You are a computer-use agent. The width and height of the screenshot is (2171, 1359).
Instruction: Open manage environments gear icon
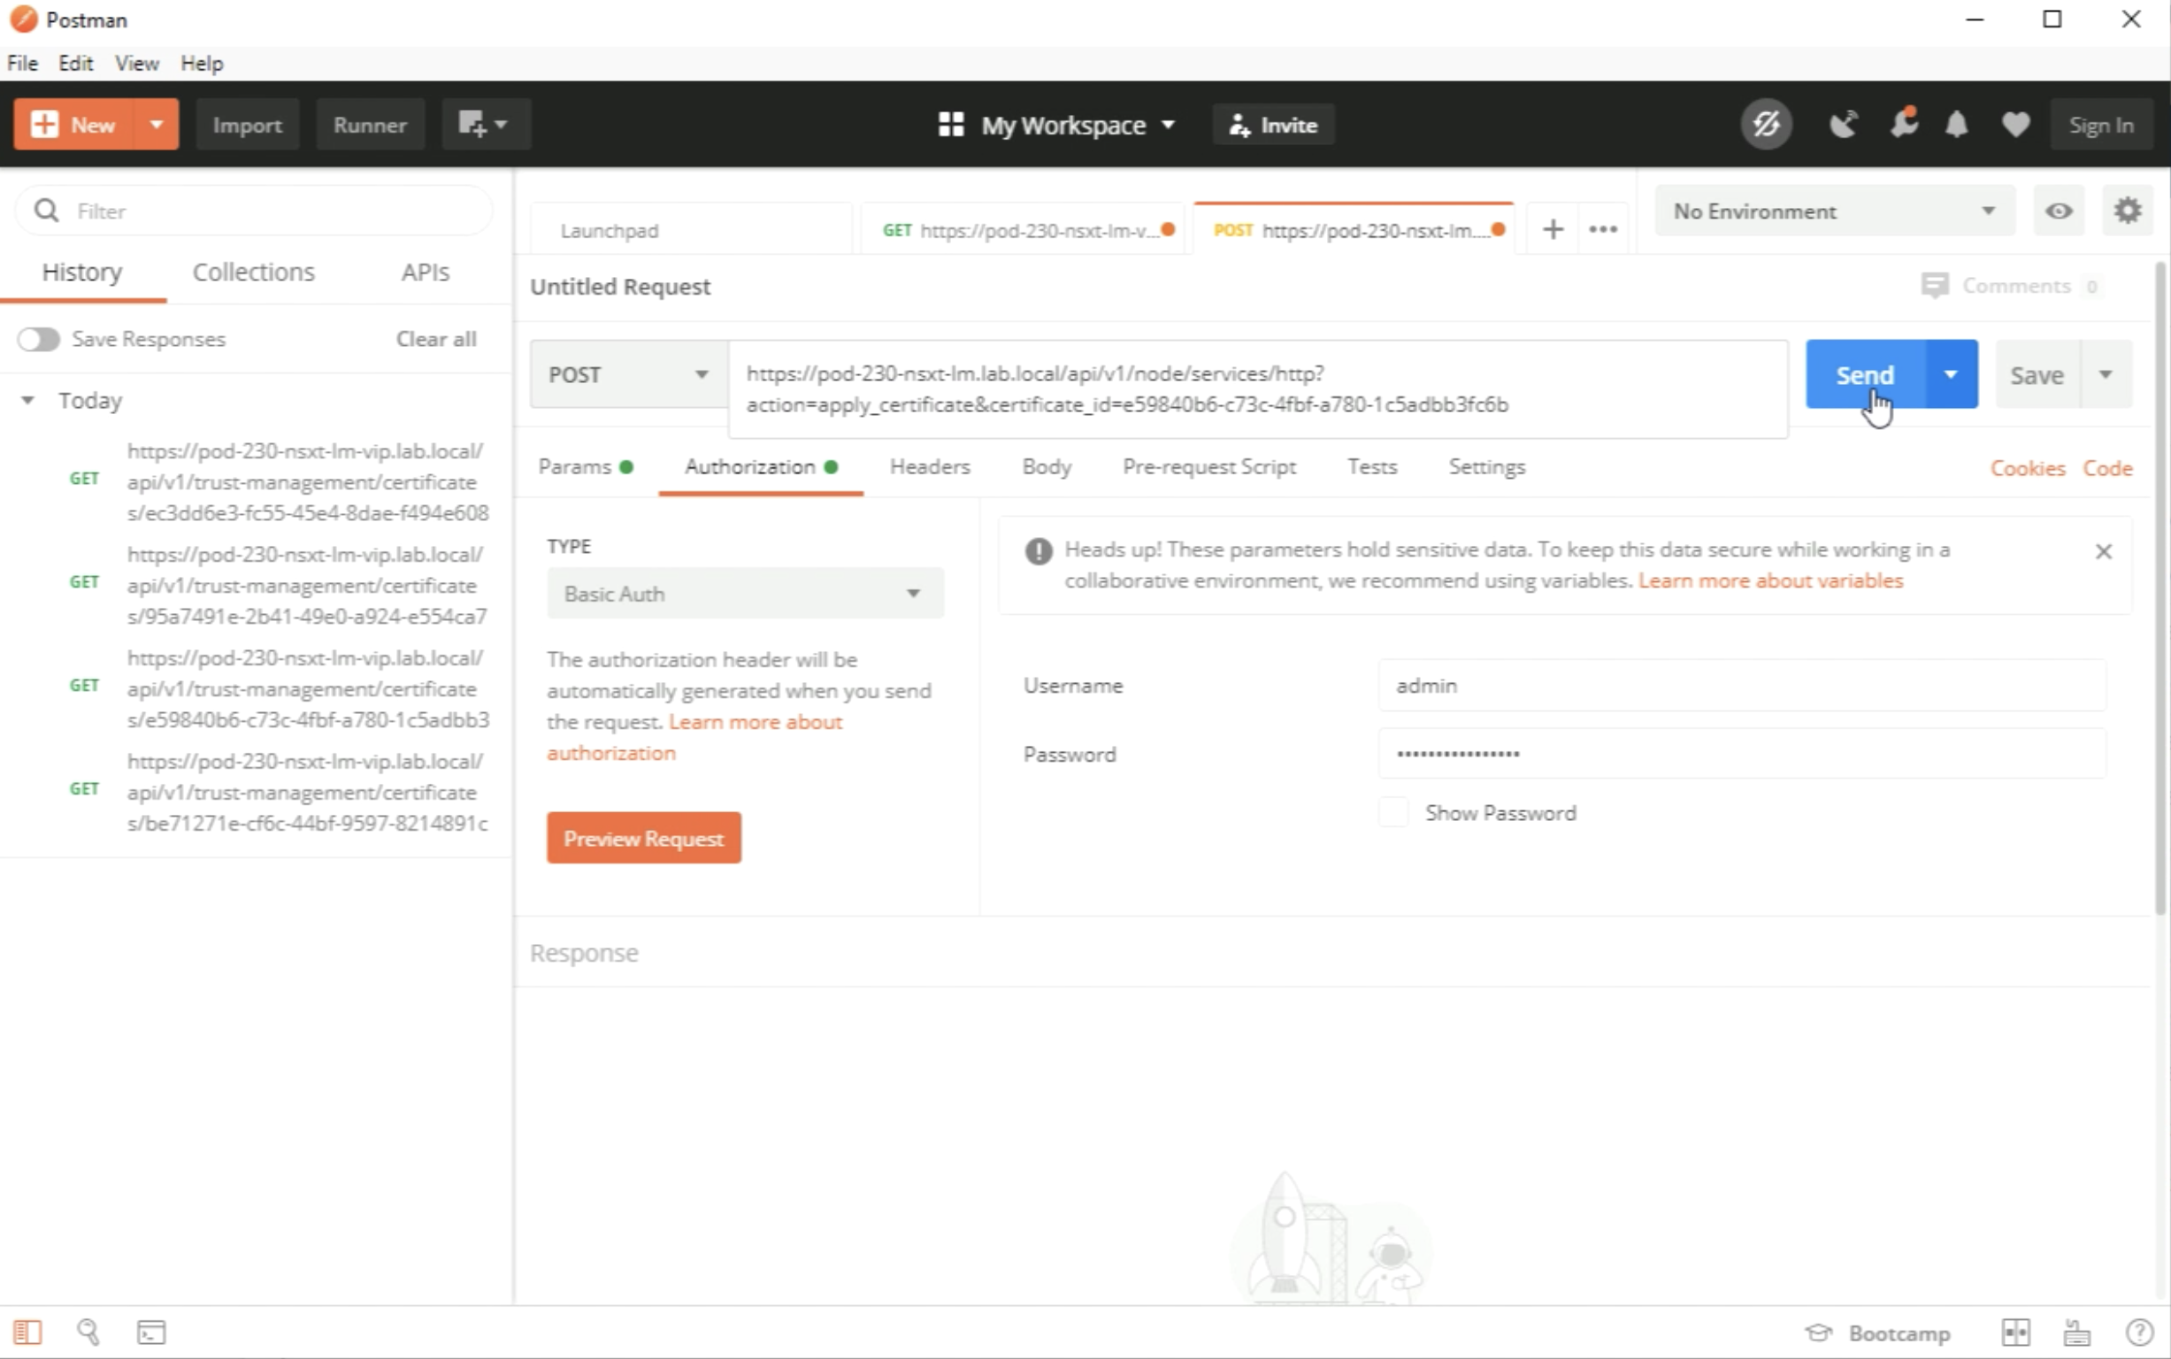click(2127, 211)
